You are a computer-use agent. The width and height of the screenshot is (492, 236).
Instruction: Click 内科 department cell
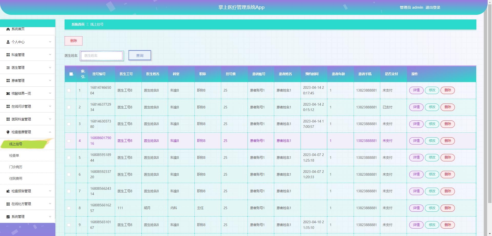click(x=174, y=208)
